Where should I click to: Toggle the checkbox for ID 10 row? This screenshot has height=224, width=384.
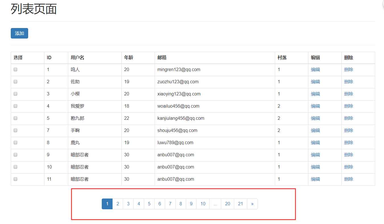tap(16, 167)
